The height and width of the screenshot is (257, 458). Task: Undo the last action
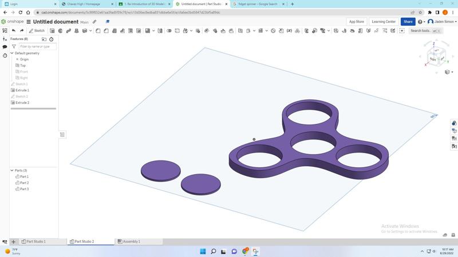click(x=14, y=31)
